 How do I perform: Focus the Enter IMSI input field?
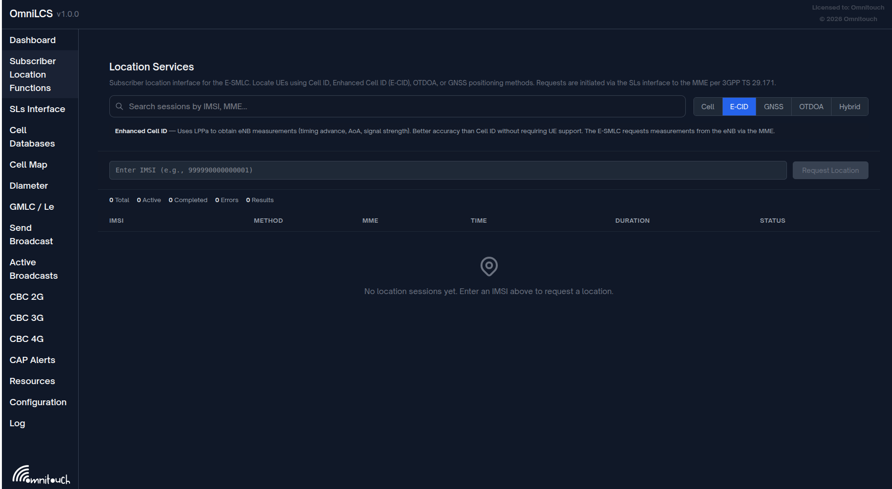(x=447, y=171)
